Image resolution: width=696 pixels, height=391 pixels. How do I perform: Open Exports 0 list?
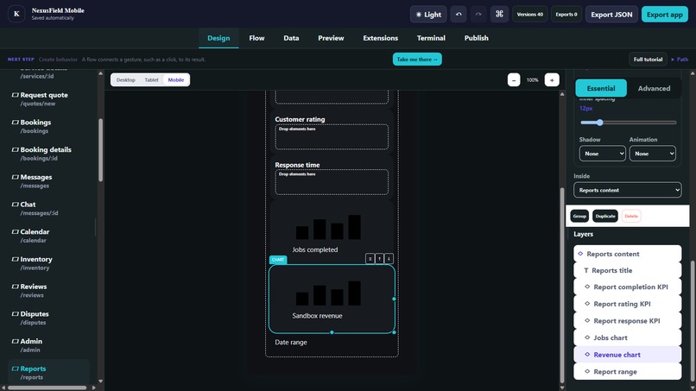coord(566,14)
